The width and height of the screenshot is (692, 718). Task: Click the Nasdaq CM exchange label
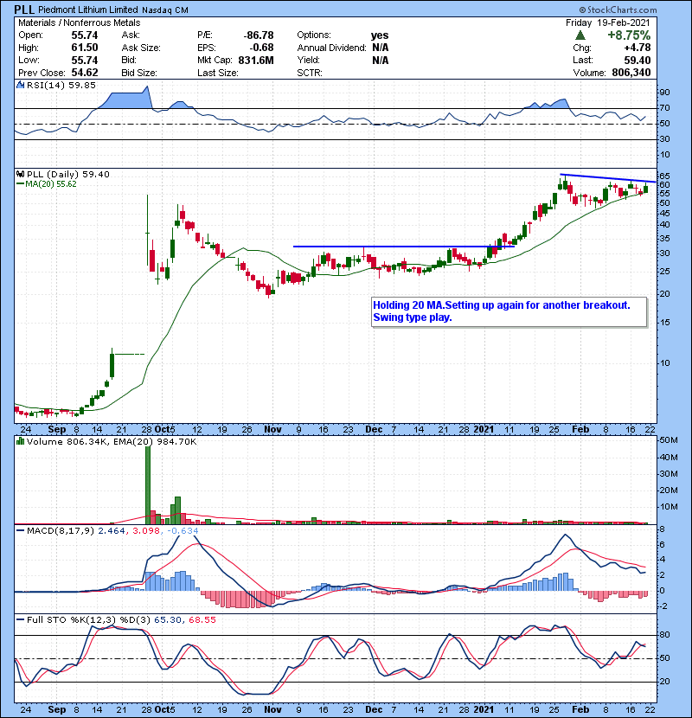coord(165,10)
